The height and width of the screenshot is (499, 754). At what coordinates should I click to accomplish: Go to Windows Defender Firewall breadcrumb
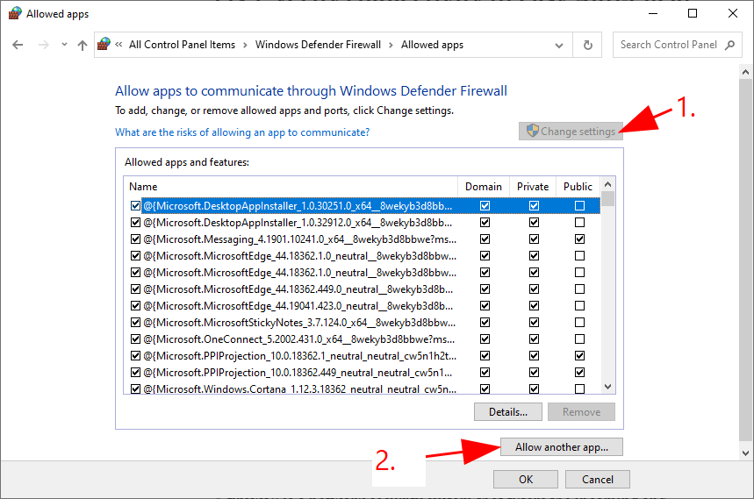[318, 45]
